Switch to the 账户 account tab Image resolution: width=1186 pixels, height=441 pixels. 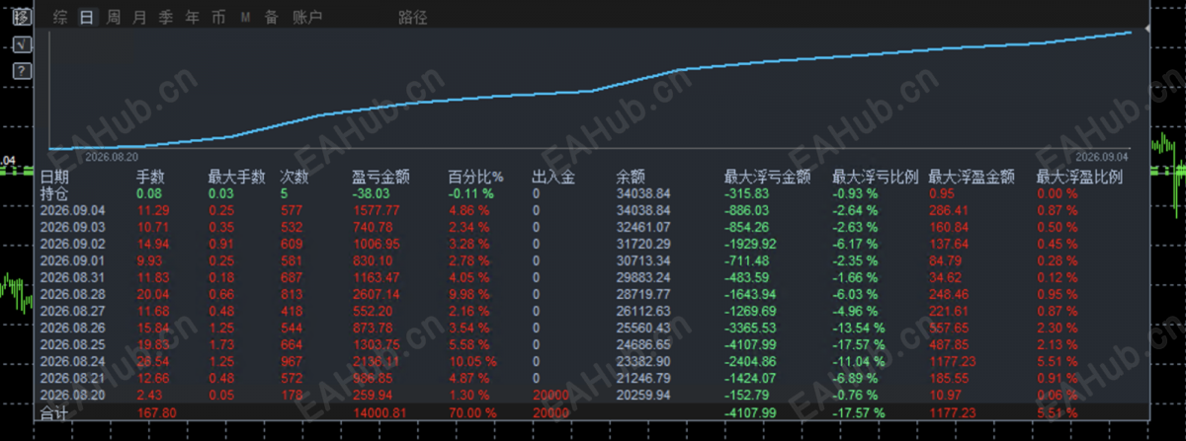(x=307, y=17)
